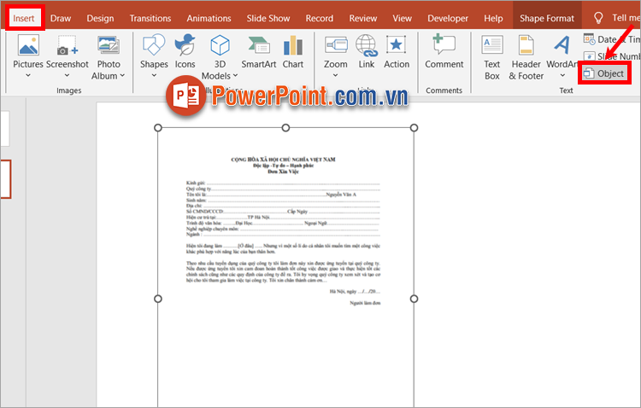Insert Date & Time

click(611, 39)
